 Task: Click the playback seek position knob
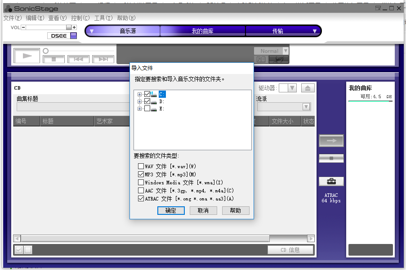pos(45,51)
